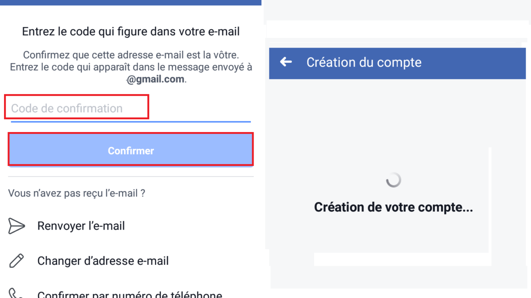Click the loading spinner
This screenshot has width=531, height=298.
pos(393,180)
